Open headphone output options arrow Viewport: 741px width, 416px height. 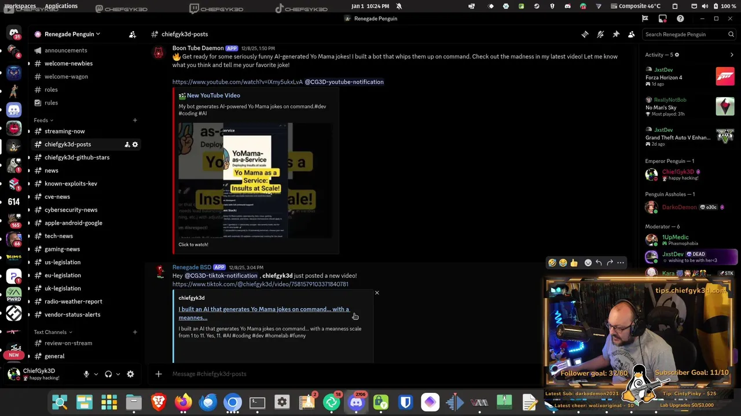click(118, 374)
